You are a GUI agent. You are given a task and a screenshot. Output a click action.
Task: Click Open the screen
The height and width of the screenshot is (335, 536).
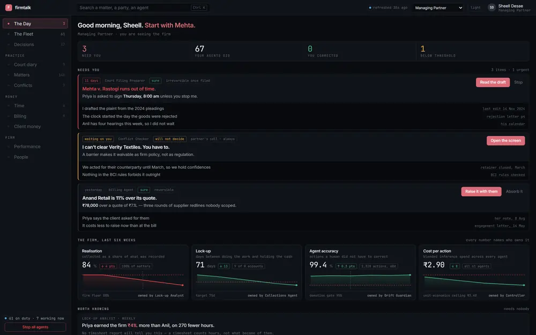tap(505, 140)
